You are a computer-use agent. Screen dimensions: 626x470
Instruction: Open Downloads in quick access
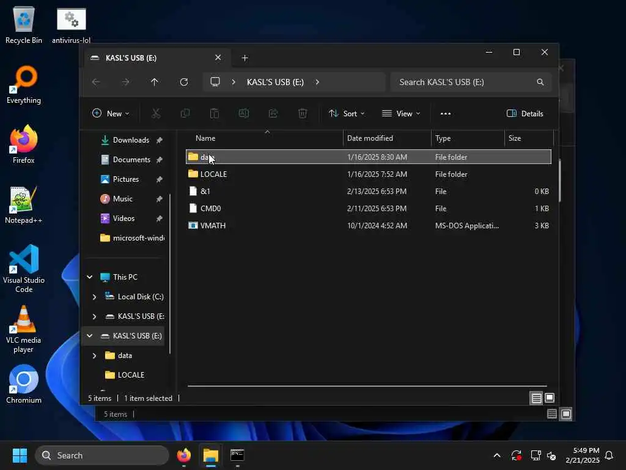coord(131,140)
